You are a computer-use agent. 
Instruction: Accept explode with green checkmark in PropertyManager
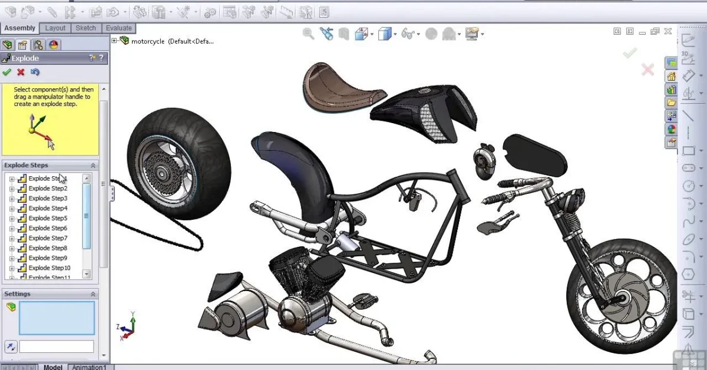point(7,72)
